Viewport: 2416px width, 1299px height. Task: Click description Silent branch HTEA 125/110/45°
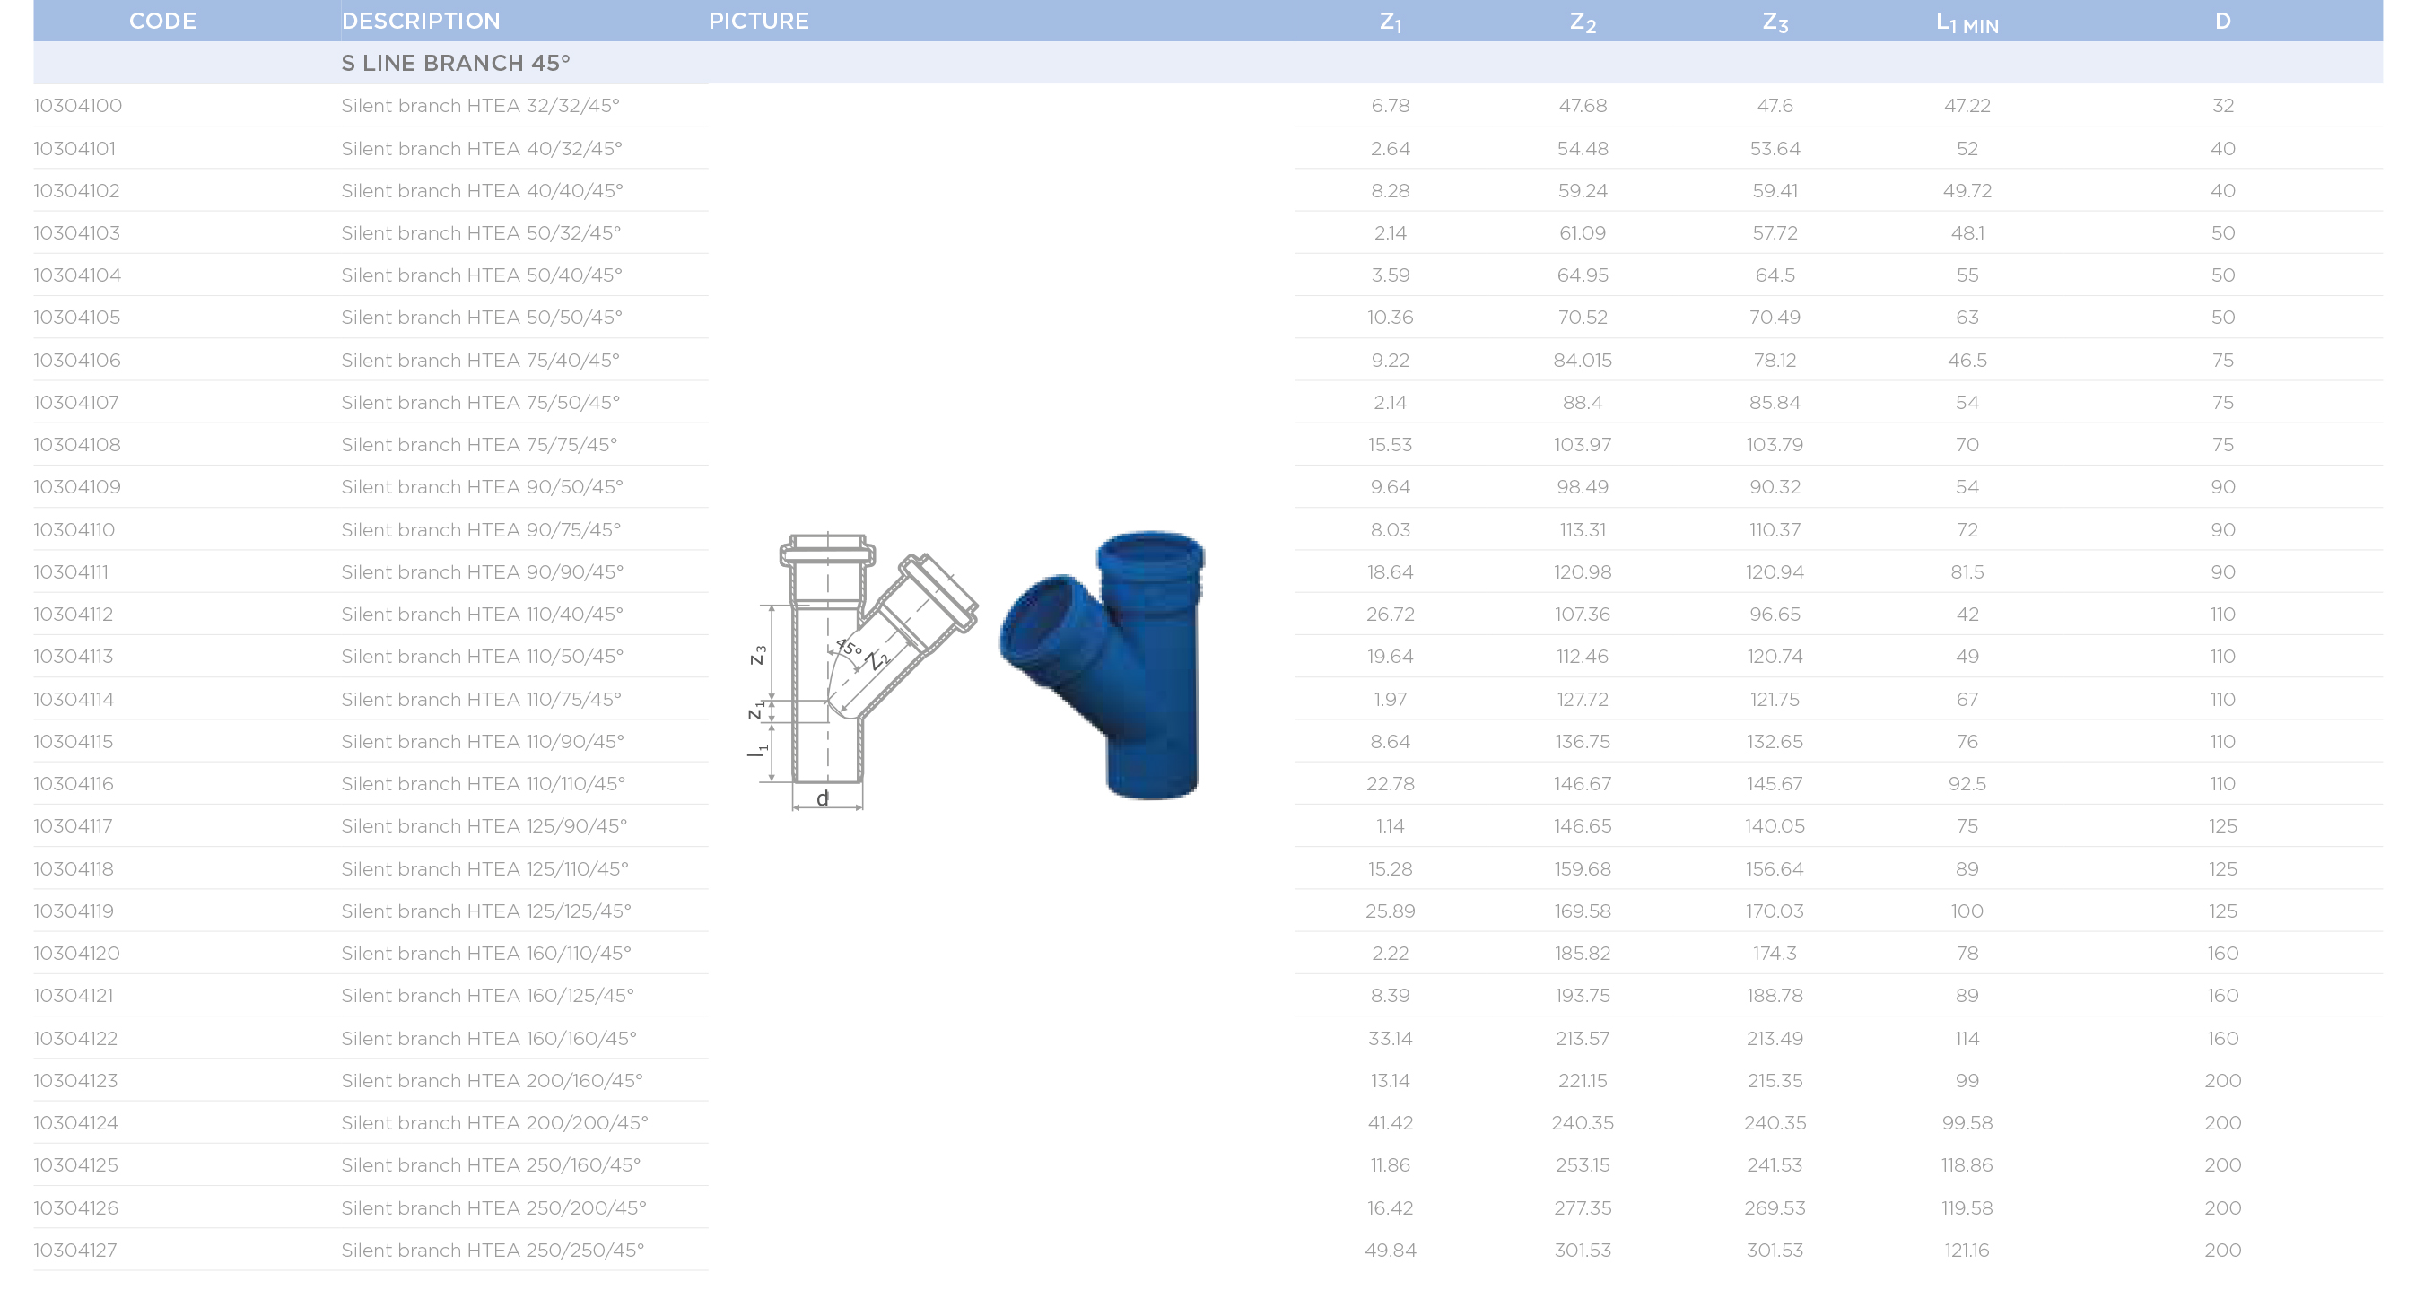(484, 868)
